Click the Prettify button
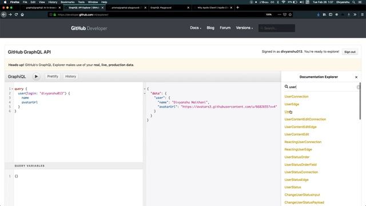The width and height of the screenshot is (366, 206). pyautogui.click(x=53, y=76)
